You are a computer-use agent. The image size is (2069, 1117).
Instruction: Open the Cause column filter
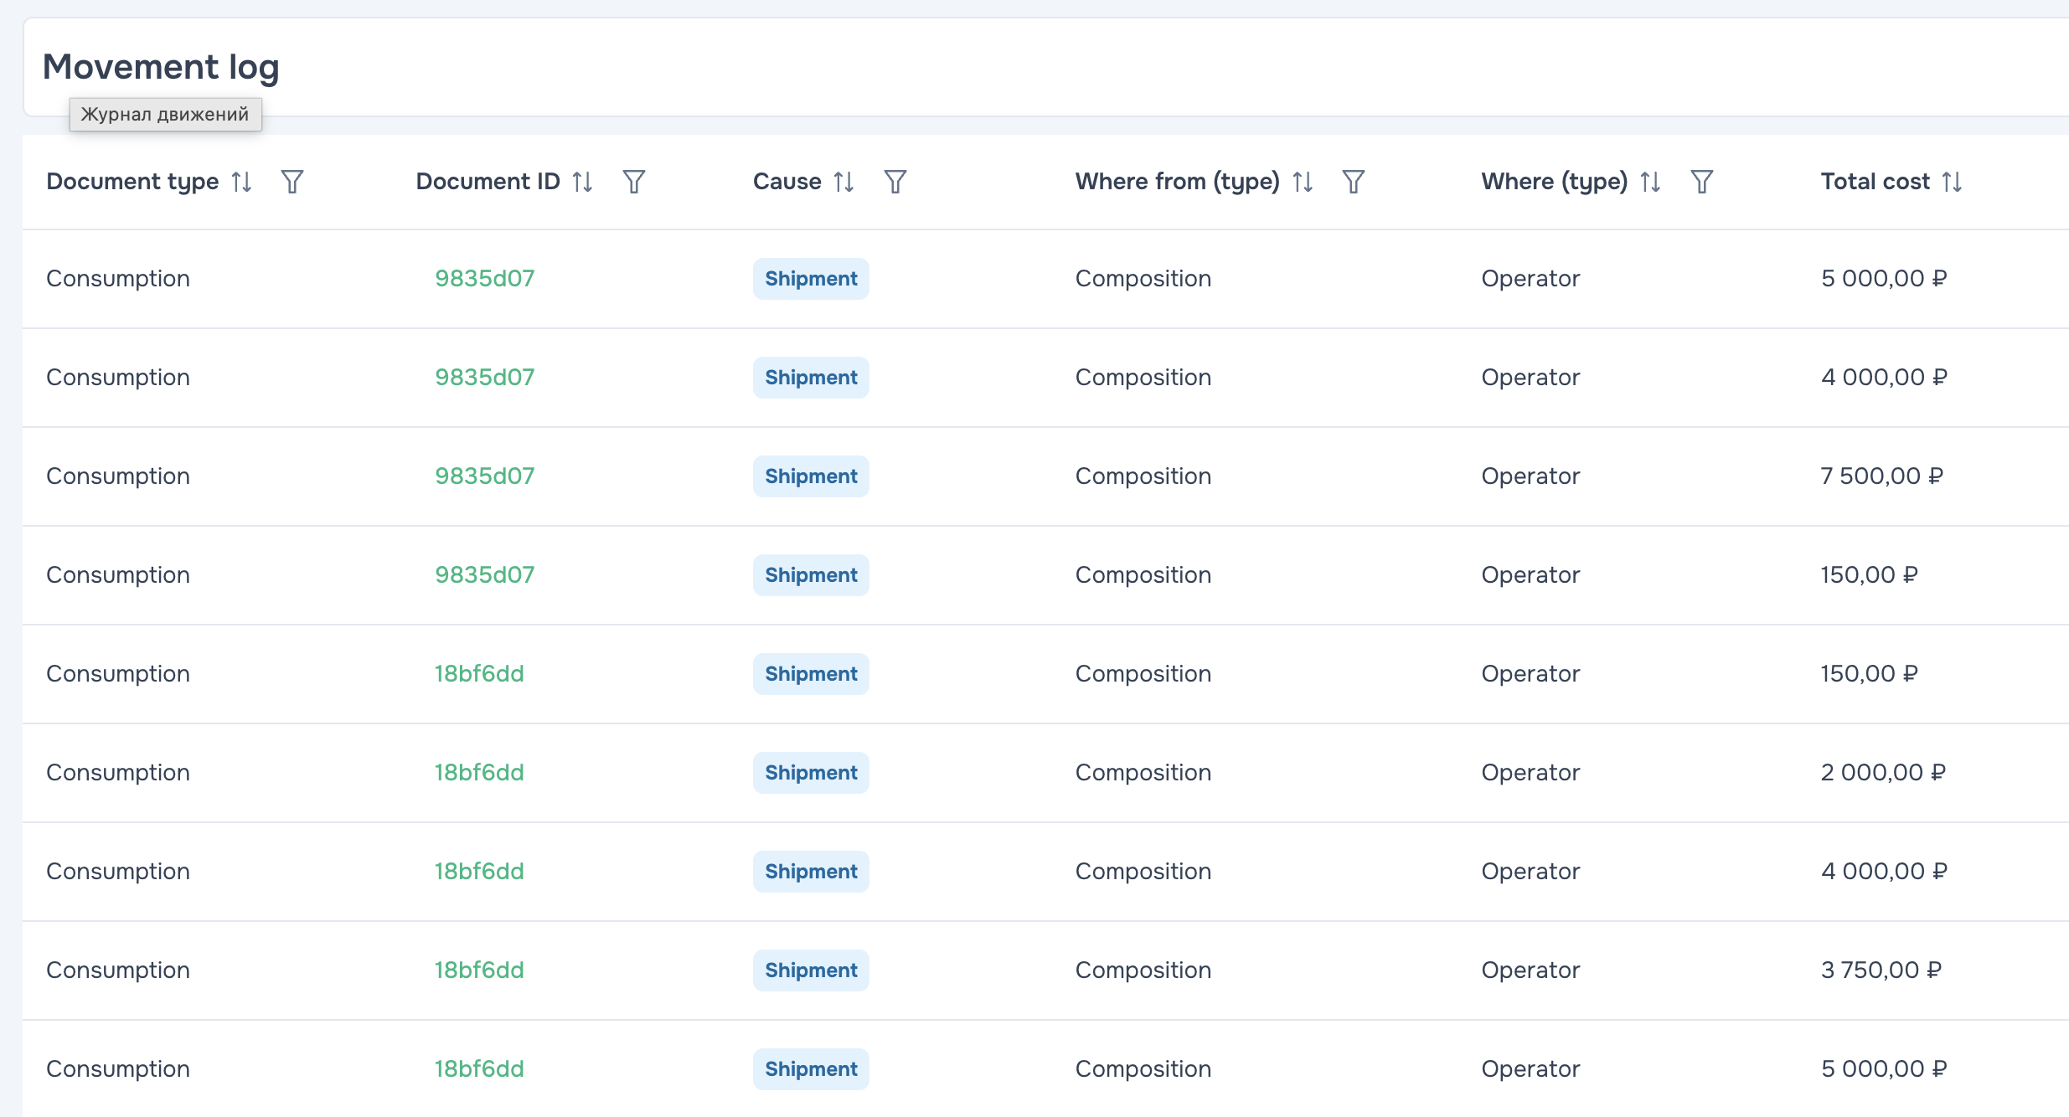point(895,182)
